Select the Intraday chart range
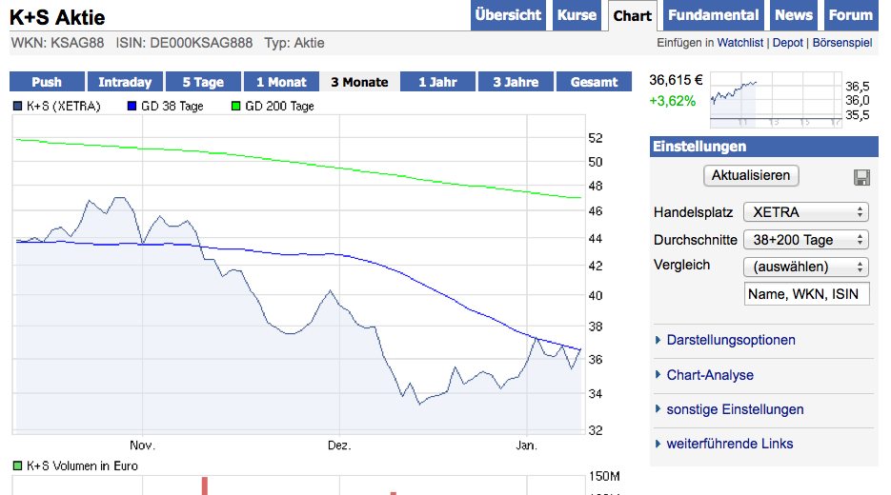Image resolution: width=891 pixels, height=495 pixels. 125,82
